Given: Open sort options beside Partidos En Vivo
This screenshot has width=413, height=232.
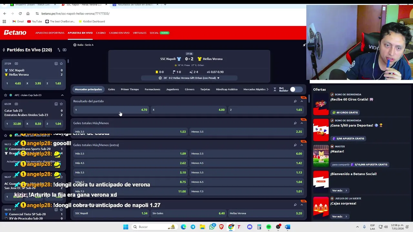Looking at the screenshot, I should 59,50.
